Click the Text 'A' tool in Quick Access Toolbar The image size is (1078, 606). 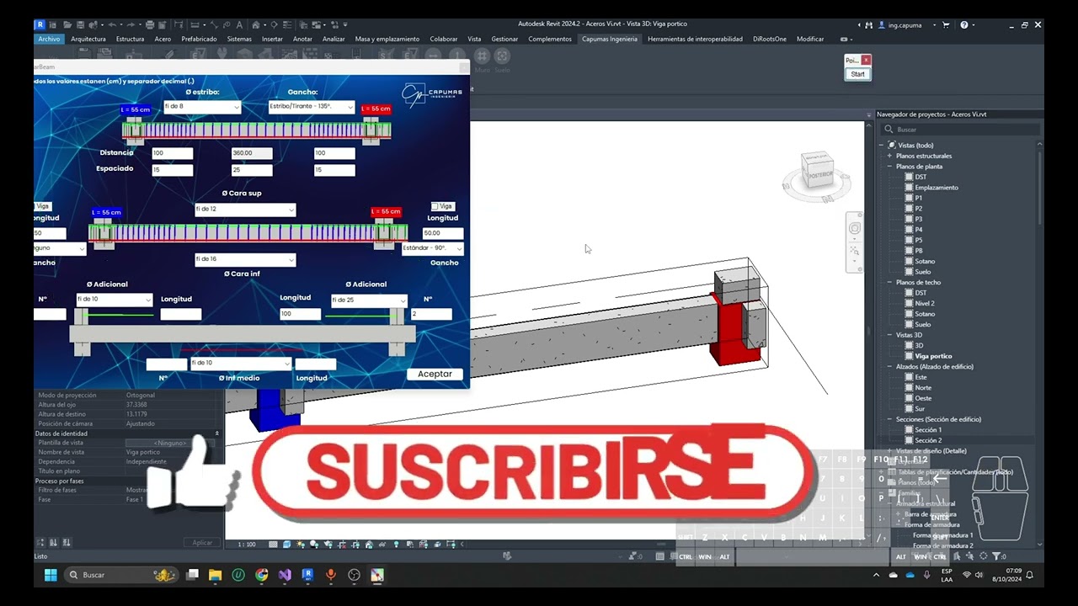point(239,25)
